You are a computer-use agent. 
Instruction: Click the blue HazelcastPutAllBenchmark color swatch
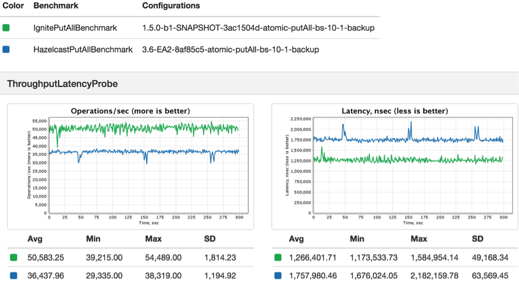[6, 50]
